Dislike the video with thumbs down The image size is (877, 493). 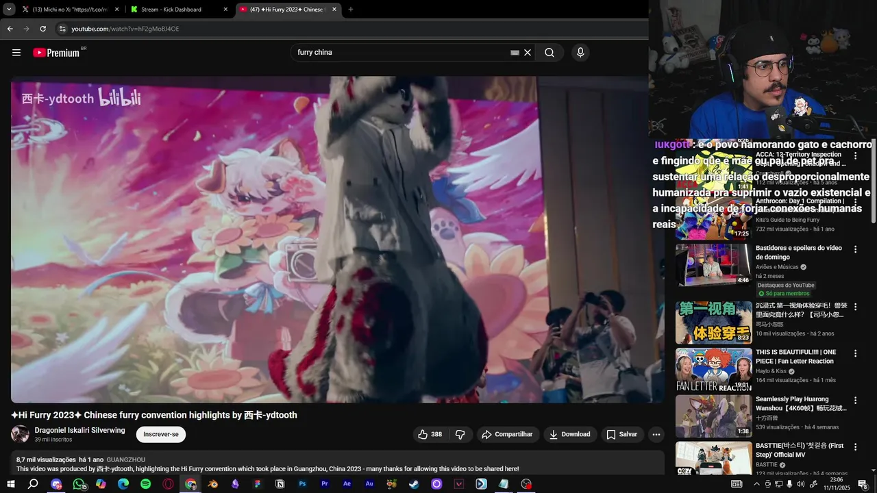(x=460, y=434)
